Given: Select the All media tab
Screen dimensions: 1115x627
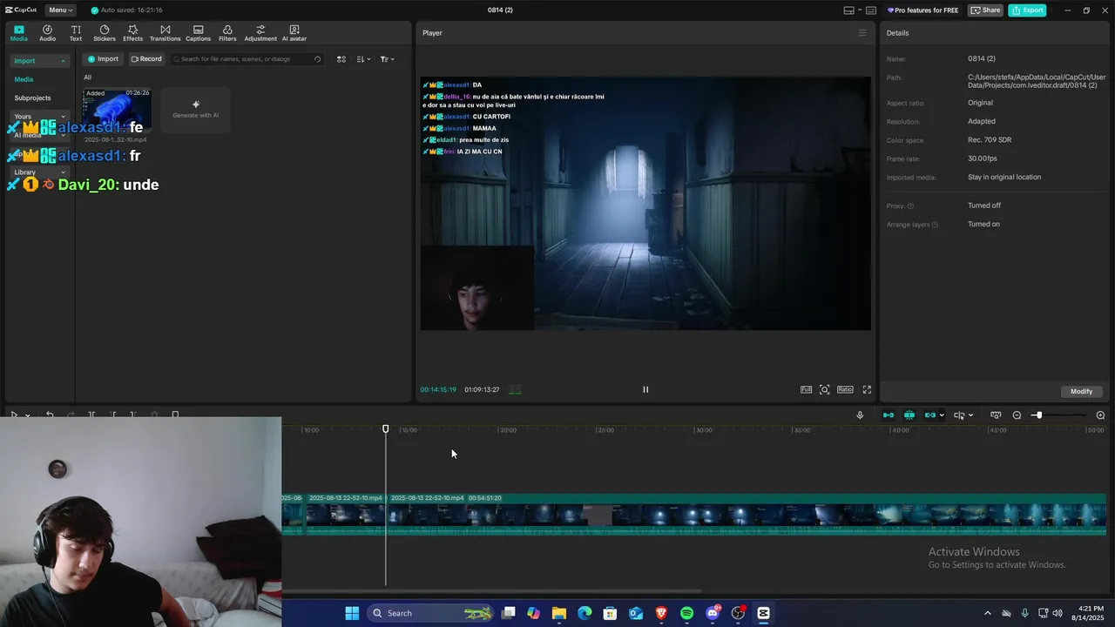Looking at the screenshot, I should tap(87, 78).
